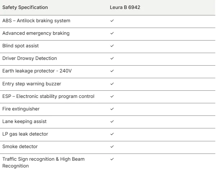Click the Driver Drowsy Detection label
The width and height of the screenshot is (216, 170).
tap(30, 58)
